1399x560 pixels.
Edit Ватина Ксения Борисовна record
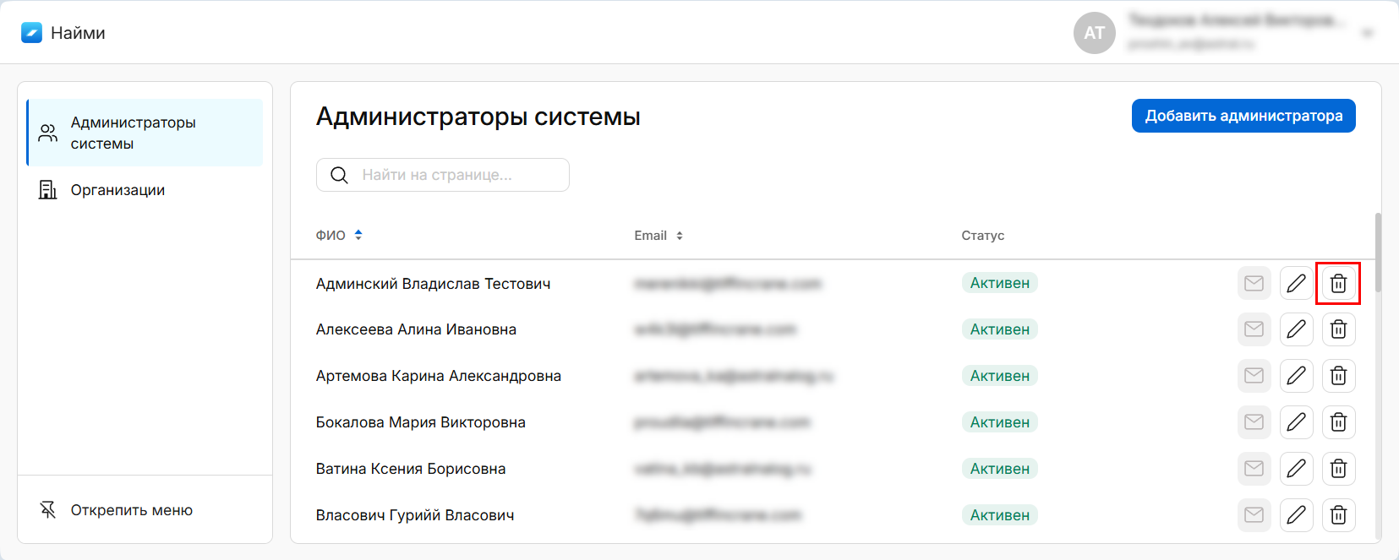point(1296,469)
